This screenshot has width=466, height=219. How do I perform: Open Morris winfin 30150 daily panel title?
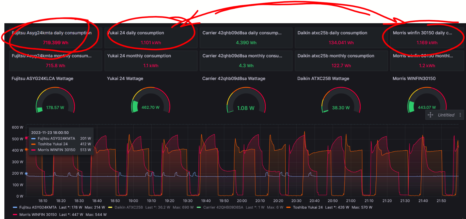click(422, 33)
